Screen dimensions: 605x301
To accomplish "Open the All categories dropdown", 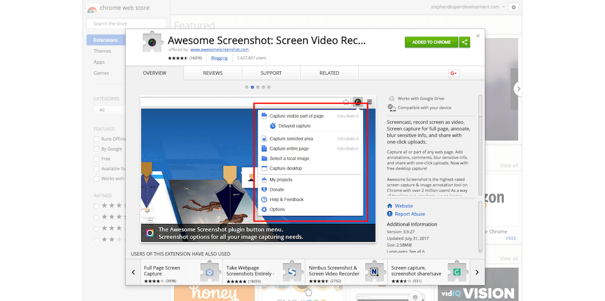I will 110,110.
